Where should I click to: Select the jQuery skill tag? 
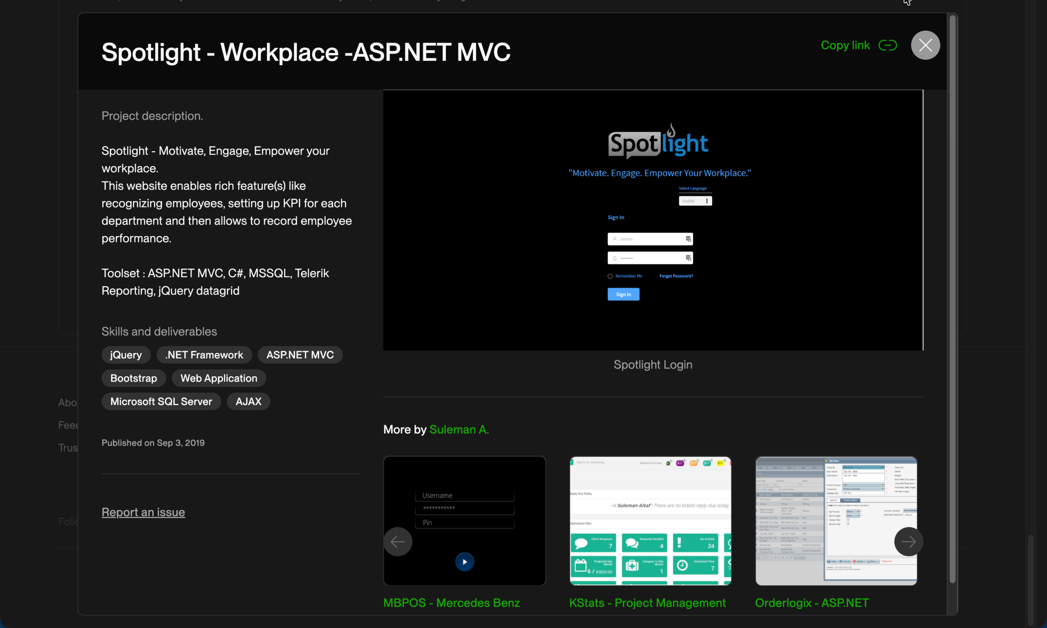click(x=125, y=354)
